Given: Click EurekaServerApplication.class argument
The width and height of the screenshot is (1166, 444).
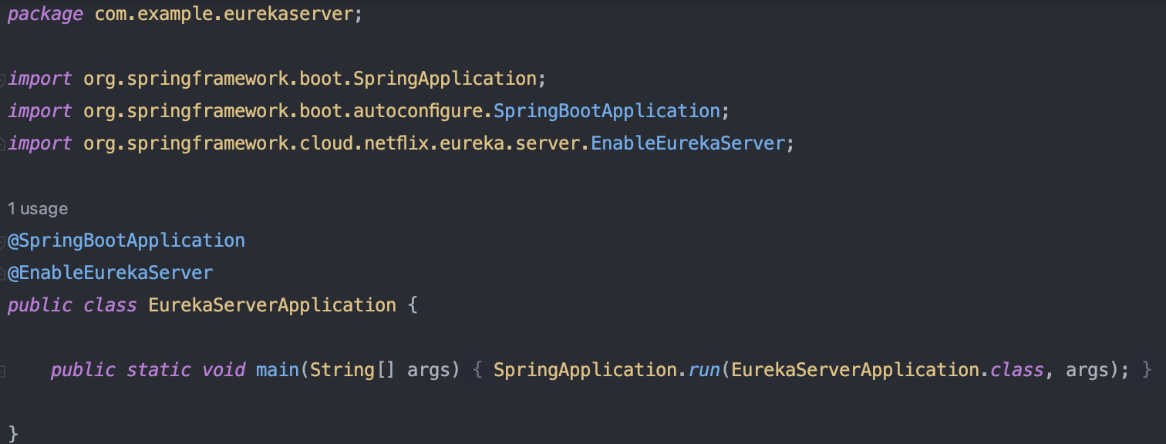Looking at the screenshot, I should click(887, 370).
